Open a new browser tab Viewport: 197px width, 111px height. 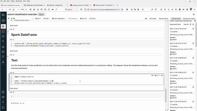click(x=118, y=5)
